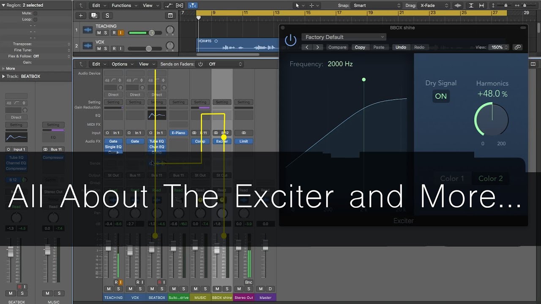The image size is (541, 304).
Task: Click the Compare button in plugin header
Action: point(337,47)
